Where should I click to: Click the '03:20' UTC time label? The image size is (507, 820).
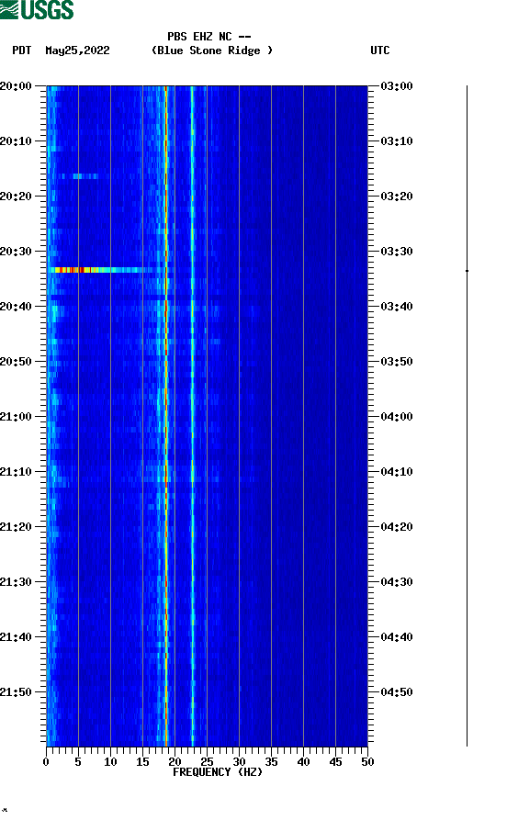click(x=397, y=197)
